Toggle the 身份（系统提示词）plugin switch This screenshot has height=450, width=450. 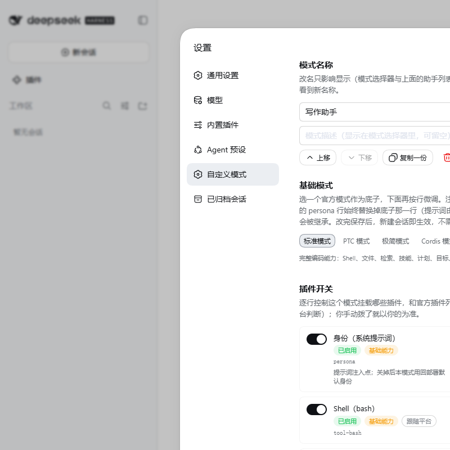point(317,339)
